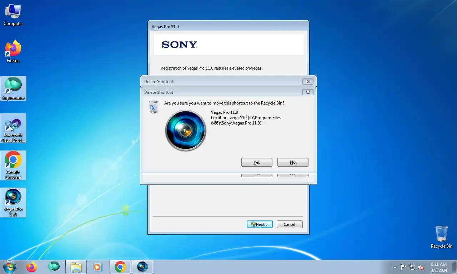Open Windows Explorer from the taskbar

[x=76, y=267]
